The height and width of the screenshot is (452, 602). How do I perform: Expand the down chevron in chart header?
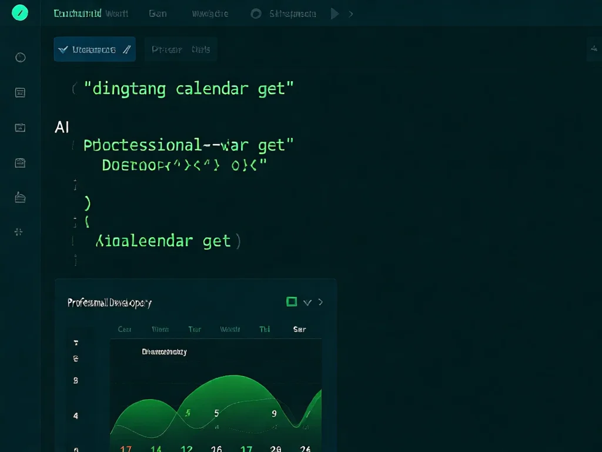[x=307, y=303]
